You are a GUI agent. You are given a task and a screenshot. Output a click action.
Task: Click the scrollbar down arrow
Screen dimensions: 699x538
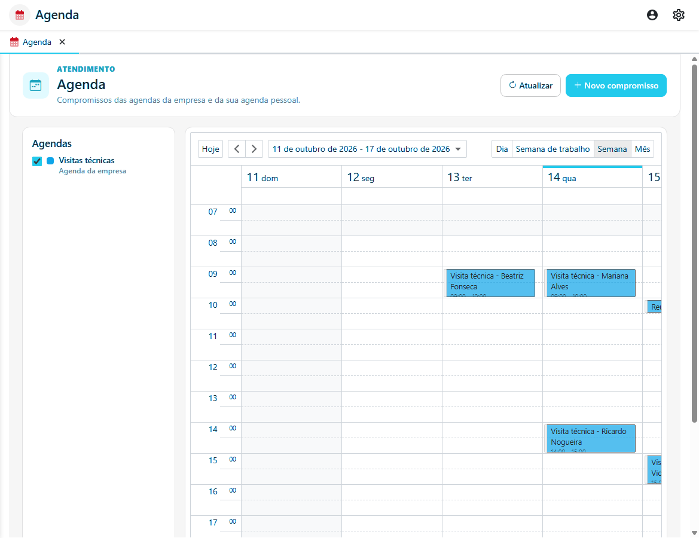click(694, 533)
